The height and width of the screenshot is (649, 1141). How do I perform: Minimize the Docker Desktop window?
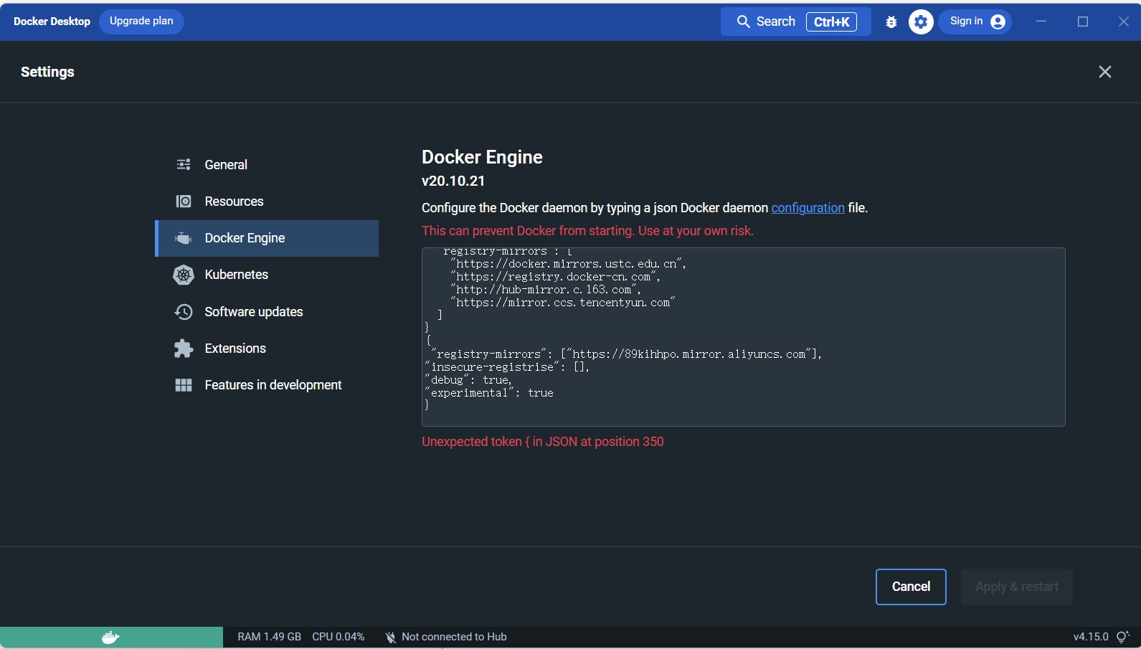click(x=1041, y=22)
